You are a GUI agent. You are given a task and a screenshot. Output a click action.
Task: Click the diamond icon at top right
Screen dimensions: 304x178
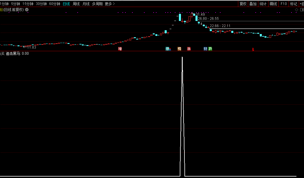point(296,10)
